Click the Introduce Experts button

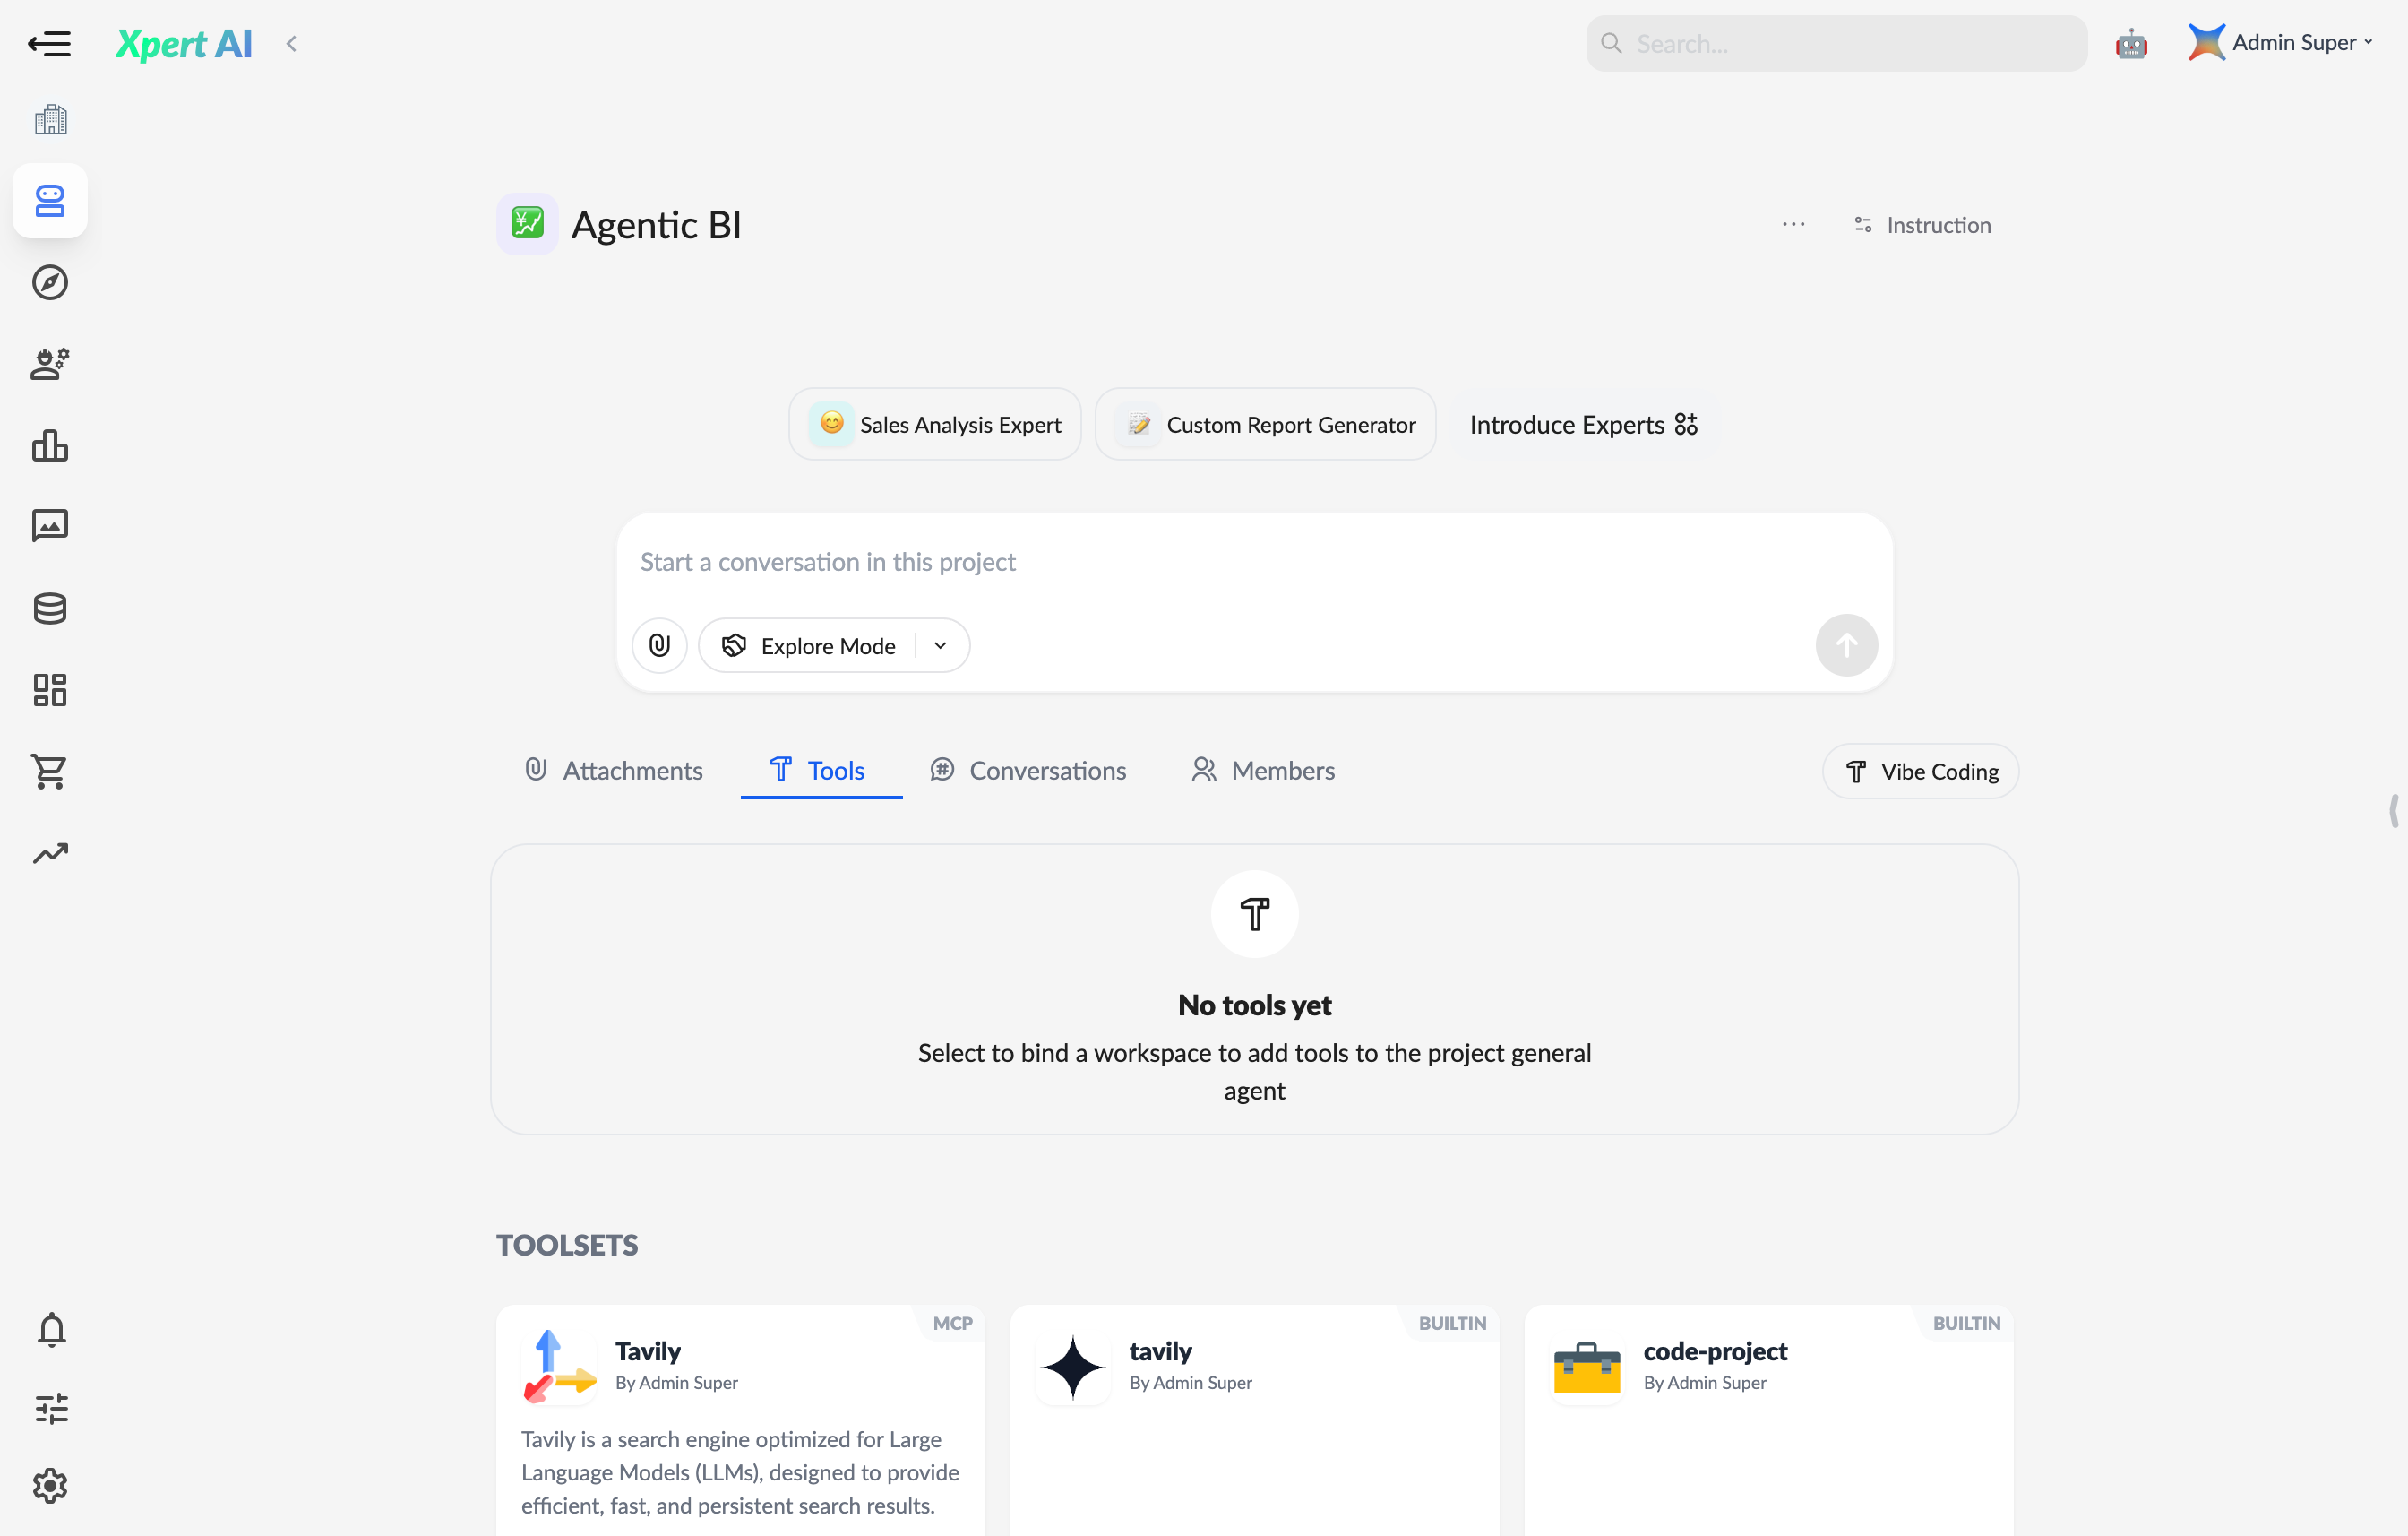coord(1582,424)
